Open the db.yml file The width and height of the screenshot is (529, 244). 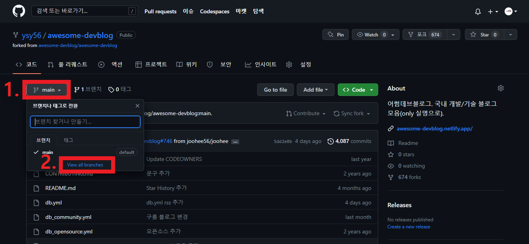pyautogui.click(x=53, y=202)
